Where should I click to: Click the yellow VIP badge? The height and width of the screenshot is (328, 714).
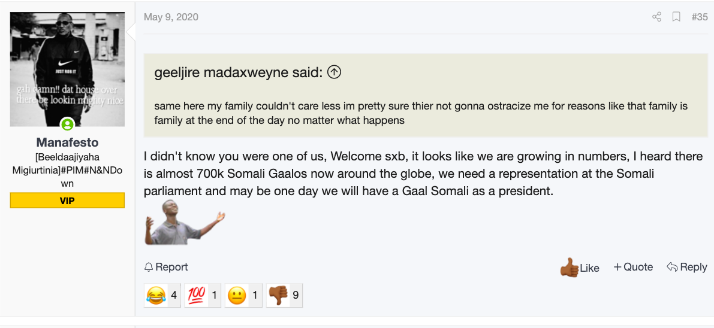point(67,201)
